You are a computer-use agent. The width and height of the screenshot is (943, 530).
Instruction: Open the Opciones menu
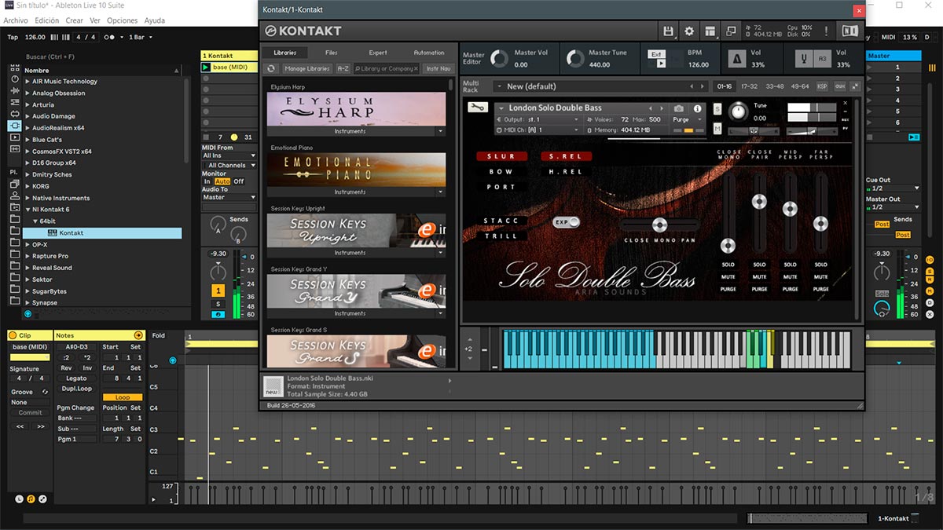coord(122,20)
